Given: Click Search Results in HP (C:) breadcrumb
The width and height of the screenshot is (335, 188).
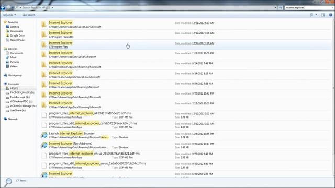Looking at the screenshot, I should [36, 8].
